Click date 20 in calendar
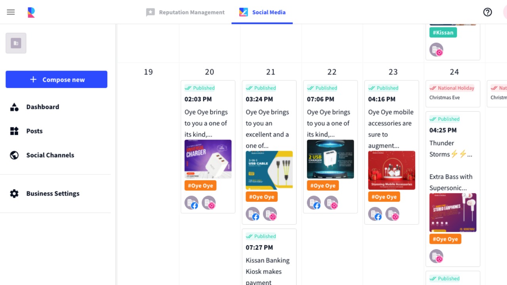The image size is (507, 285). pyautogui.click(x=210, y=72)
